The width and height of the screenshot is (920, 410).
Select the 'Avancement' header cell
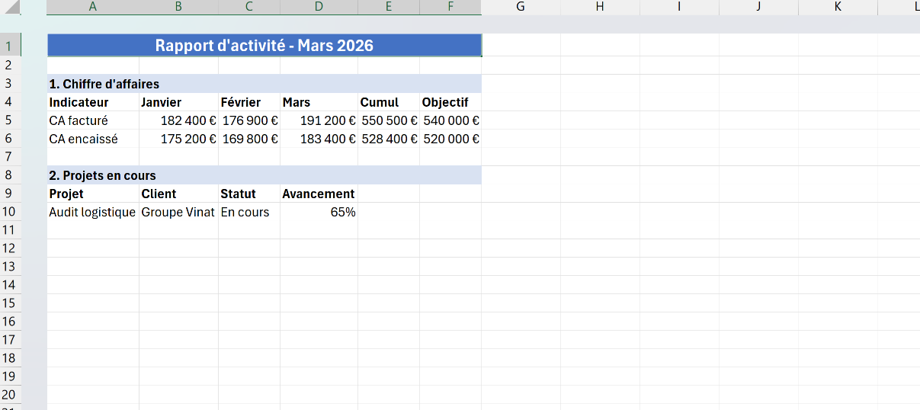(x=319, y=194)
